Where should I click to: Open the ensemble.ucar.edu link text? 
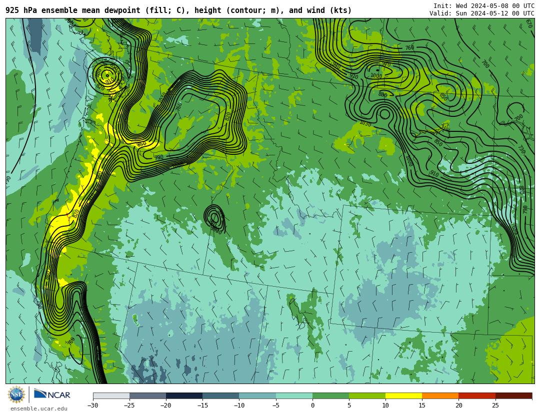(38, 409)
